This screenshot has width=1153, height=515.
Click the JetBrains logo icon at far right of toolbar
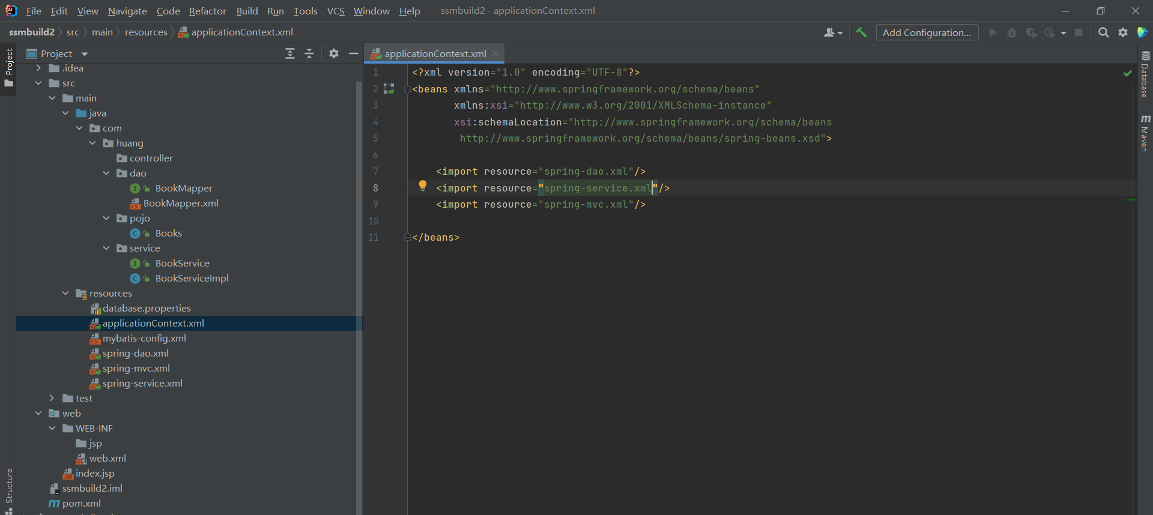tap(1142, 32)
